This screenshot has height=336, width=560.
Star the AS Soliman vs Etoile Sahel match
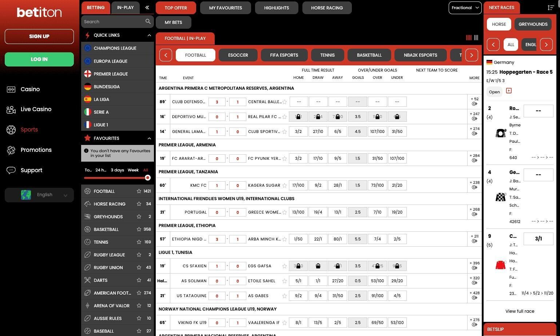click(285, 281)
